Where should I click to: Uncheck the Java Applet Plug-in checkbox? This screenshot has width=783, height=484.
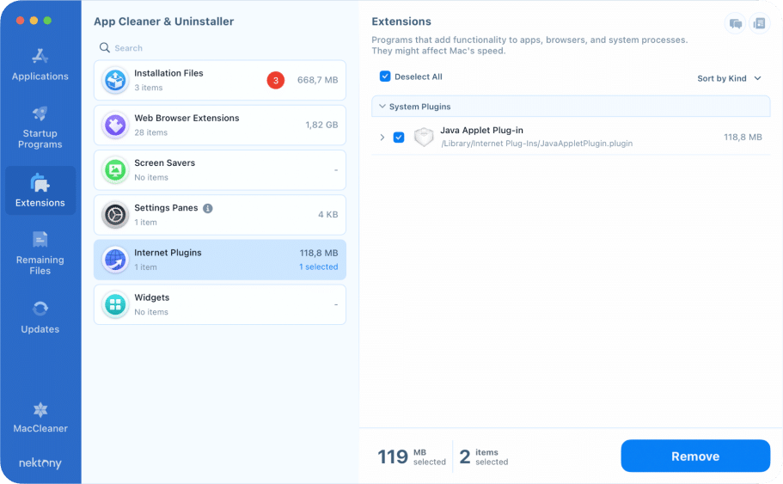399,137
